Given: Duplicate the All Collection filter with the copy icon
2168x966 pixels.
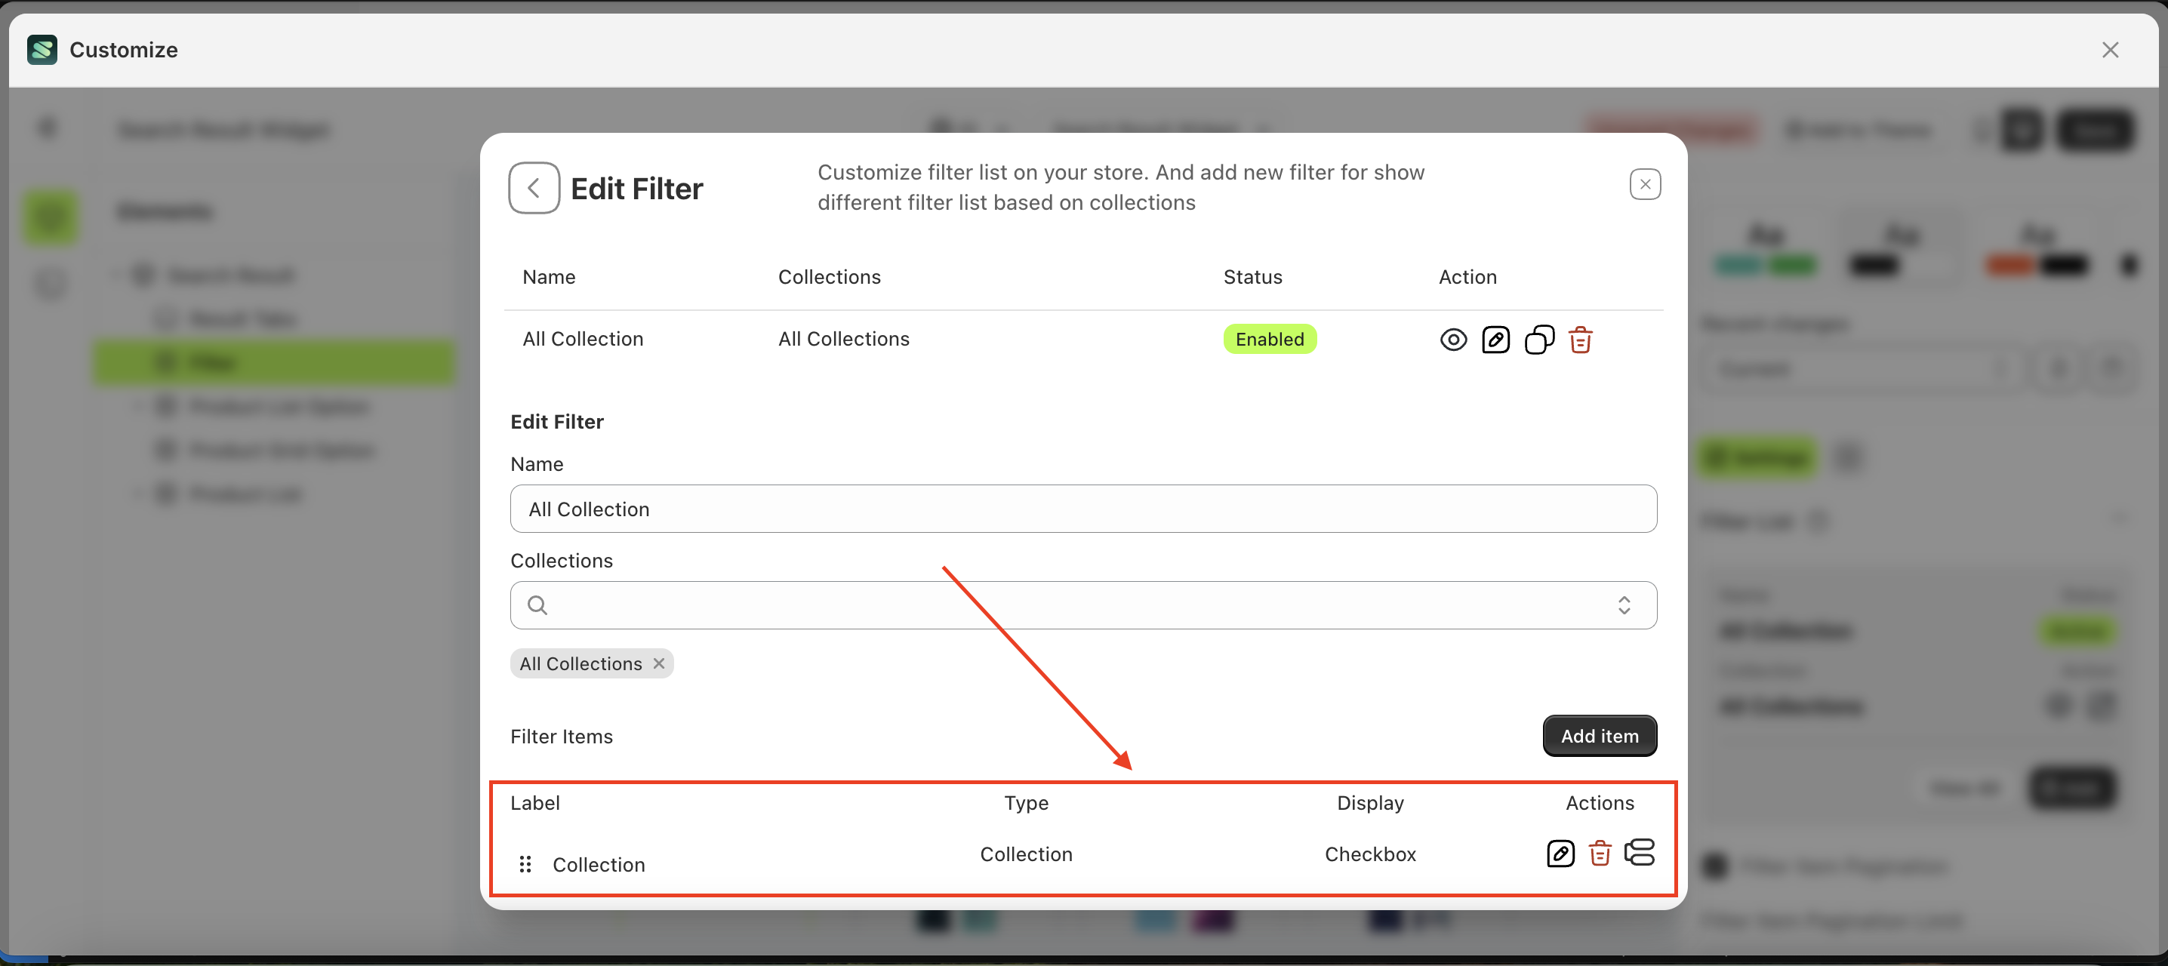Looking at the screenshot, I should pos(1539,339).
